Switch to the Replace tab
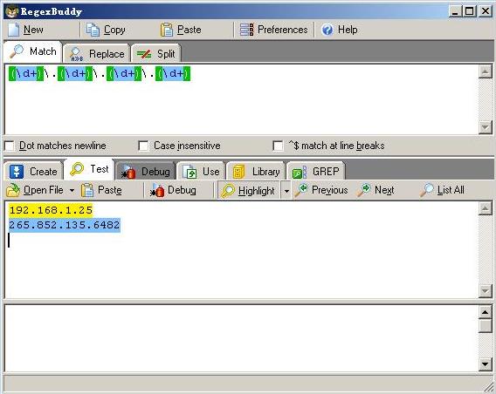Viewport: 496px width, 394px height. click(96, 54)
